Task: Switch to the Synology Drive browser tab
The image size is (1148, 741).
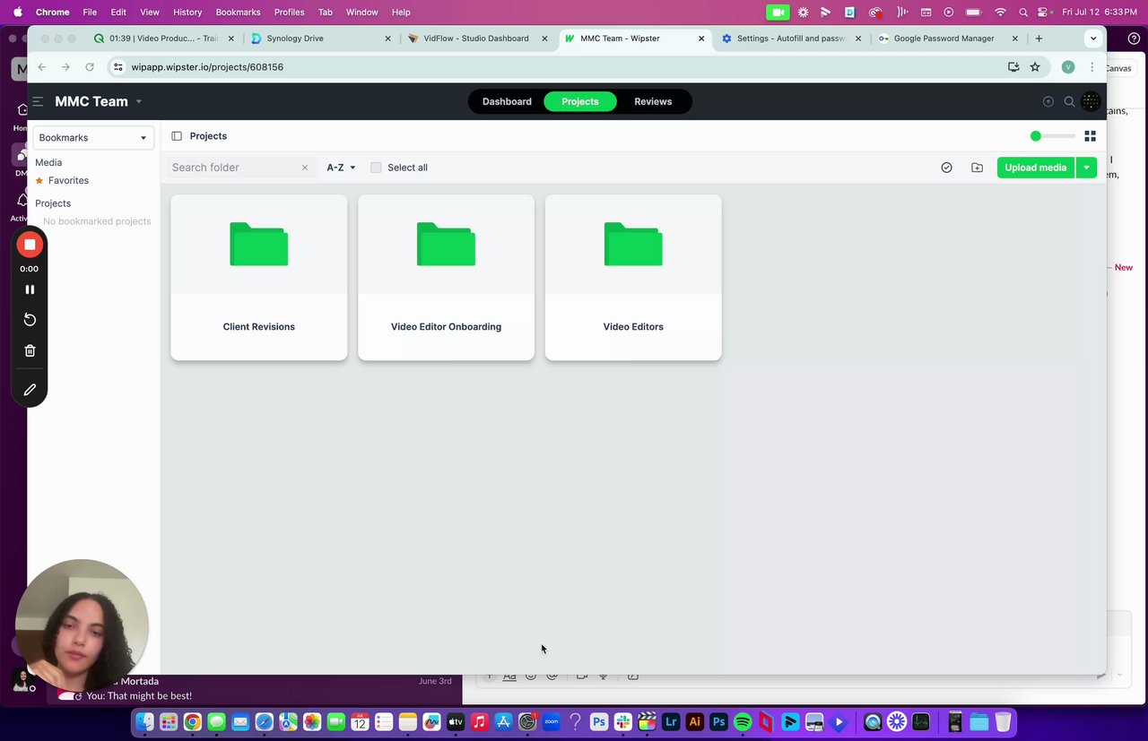Action: 320,39
